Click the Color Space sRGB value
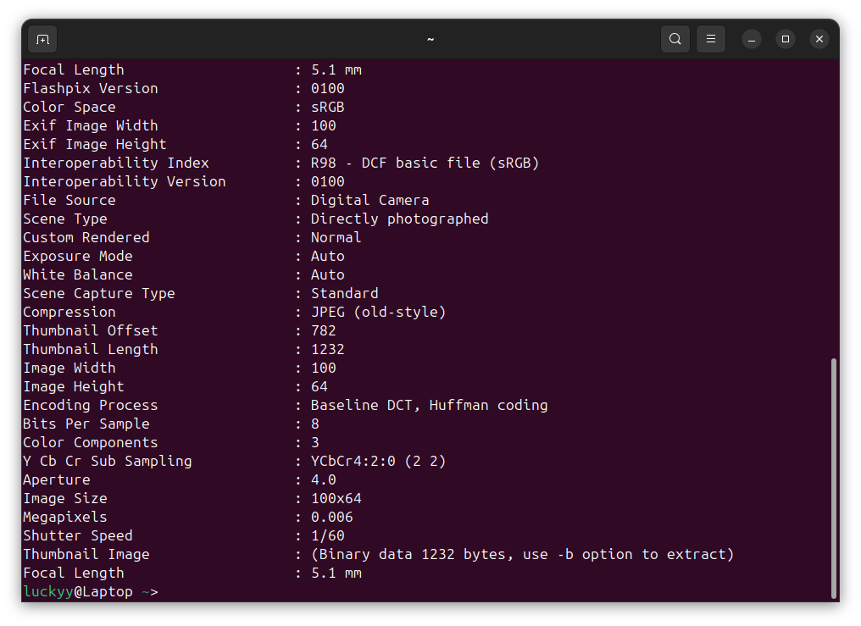Viewport: 861px width, 626px height. point(327,107)
